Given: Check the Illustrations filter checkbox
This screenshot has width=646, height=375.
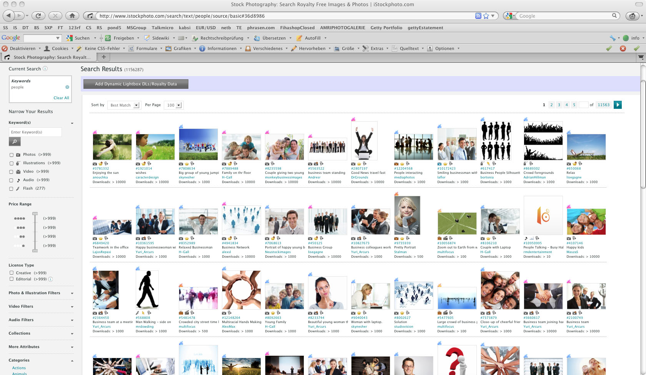Looking at the screenshot, I should tap(12, 163).
